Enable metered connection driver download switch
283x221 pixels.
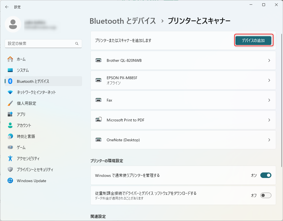coord(266,195)
